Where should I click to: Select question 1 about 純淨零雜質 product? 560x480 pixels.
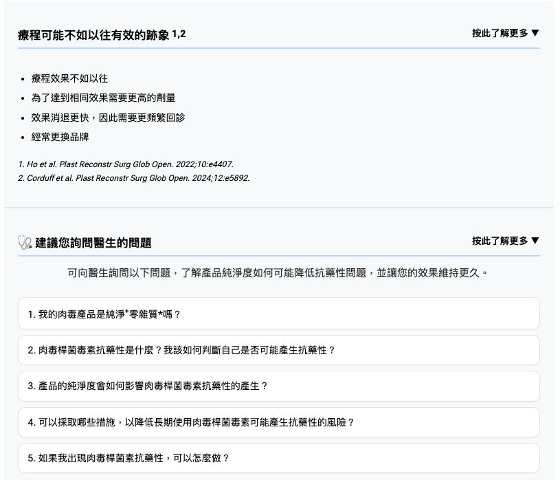[x=278, y=314]
